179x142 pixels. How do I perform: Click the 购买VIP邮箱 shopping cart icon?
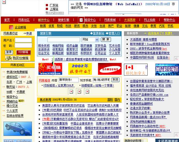9,58
